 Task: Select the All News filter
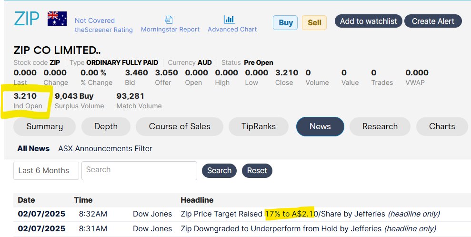coord(33,149)
